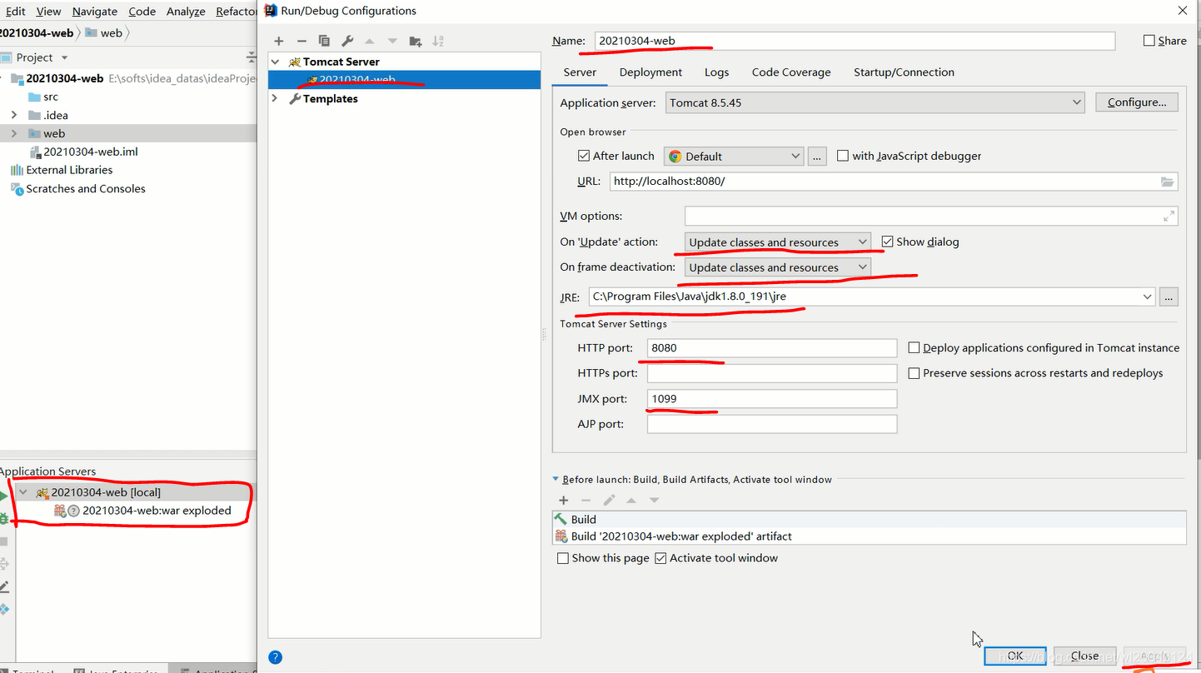The width and height of the screenshot is (1201, 673).
Task: Click the artifacts icon in Application Servers sidebar
Action: pyautogui.click(x=3, y=610)
